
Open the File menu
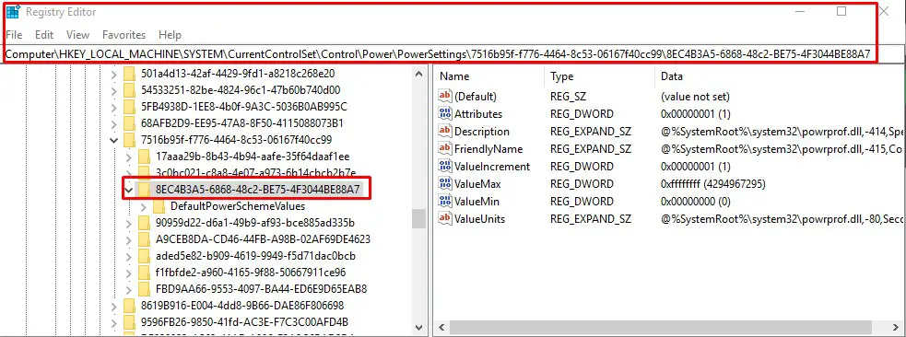click(14, 35)
